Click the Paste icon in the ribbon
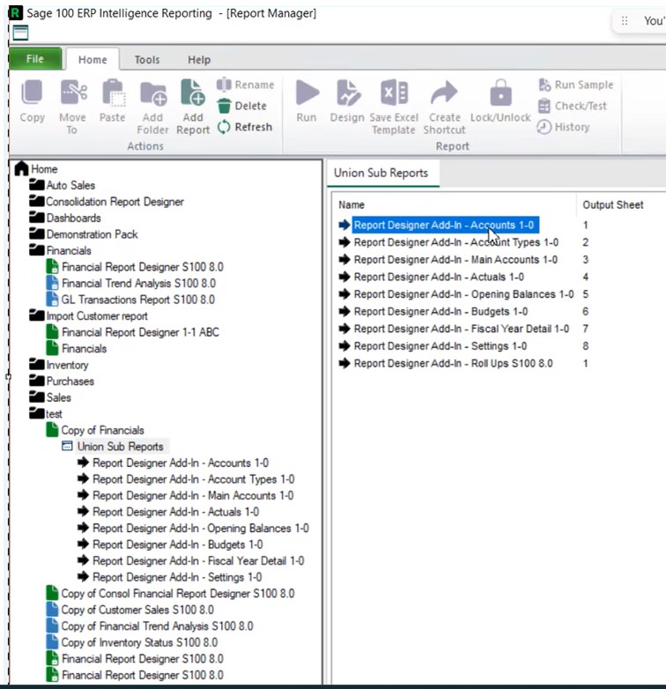This screenshot has width=666, height=689. (114, 93)
